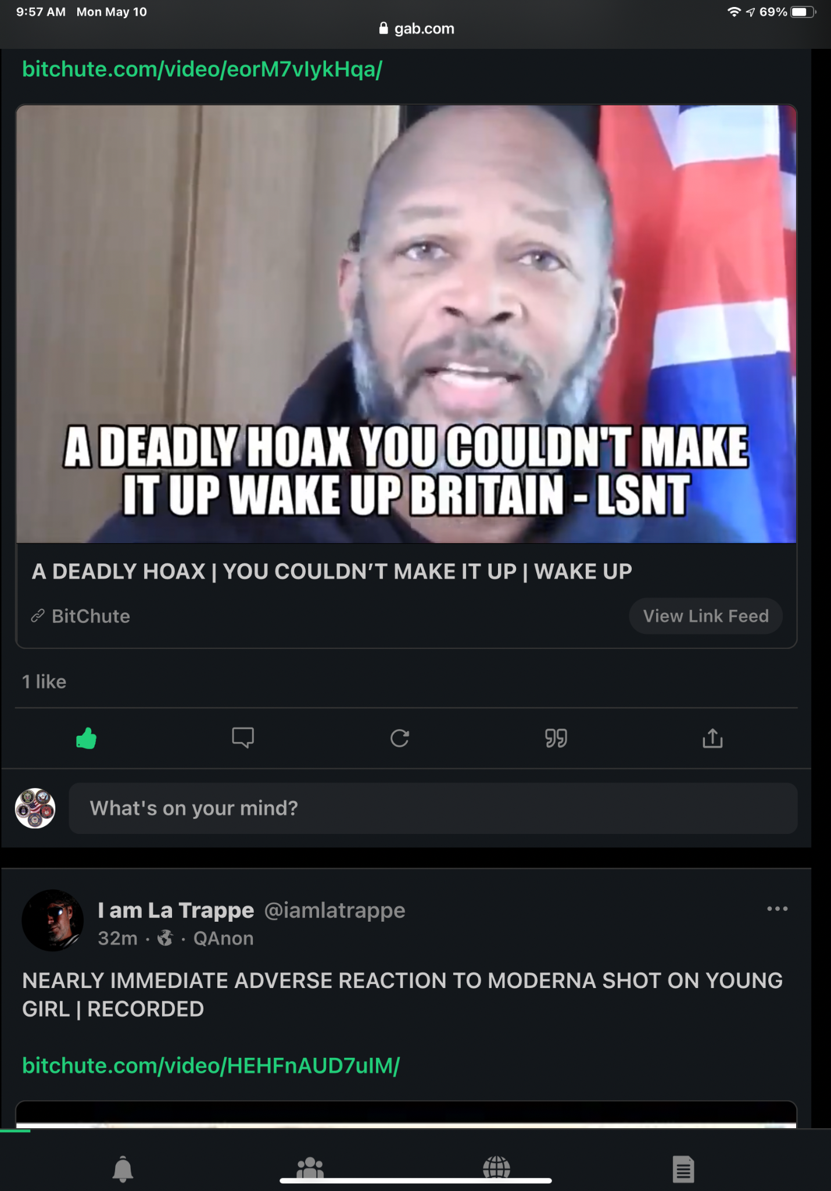Open news document icon in bottom bar

[683, 1168]
